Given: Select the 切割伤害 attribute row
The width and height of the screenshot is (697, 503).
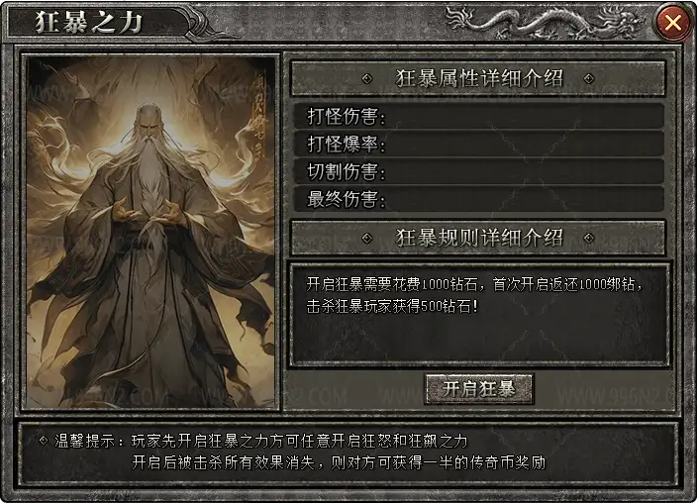Looking at the screenshot, I should click(x=479, y=171).
